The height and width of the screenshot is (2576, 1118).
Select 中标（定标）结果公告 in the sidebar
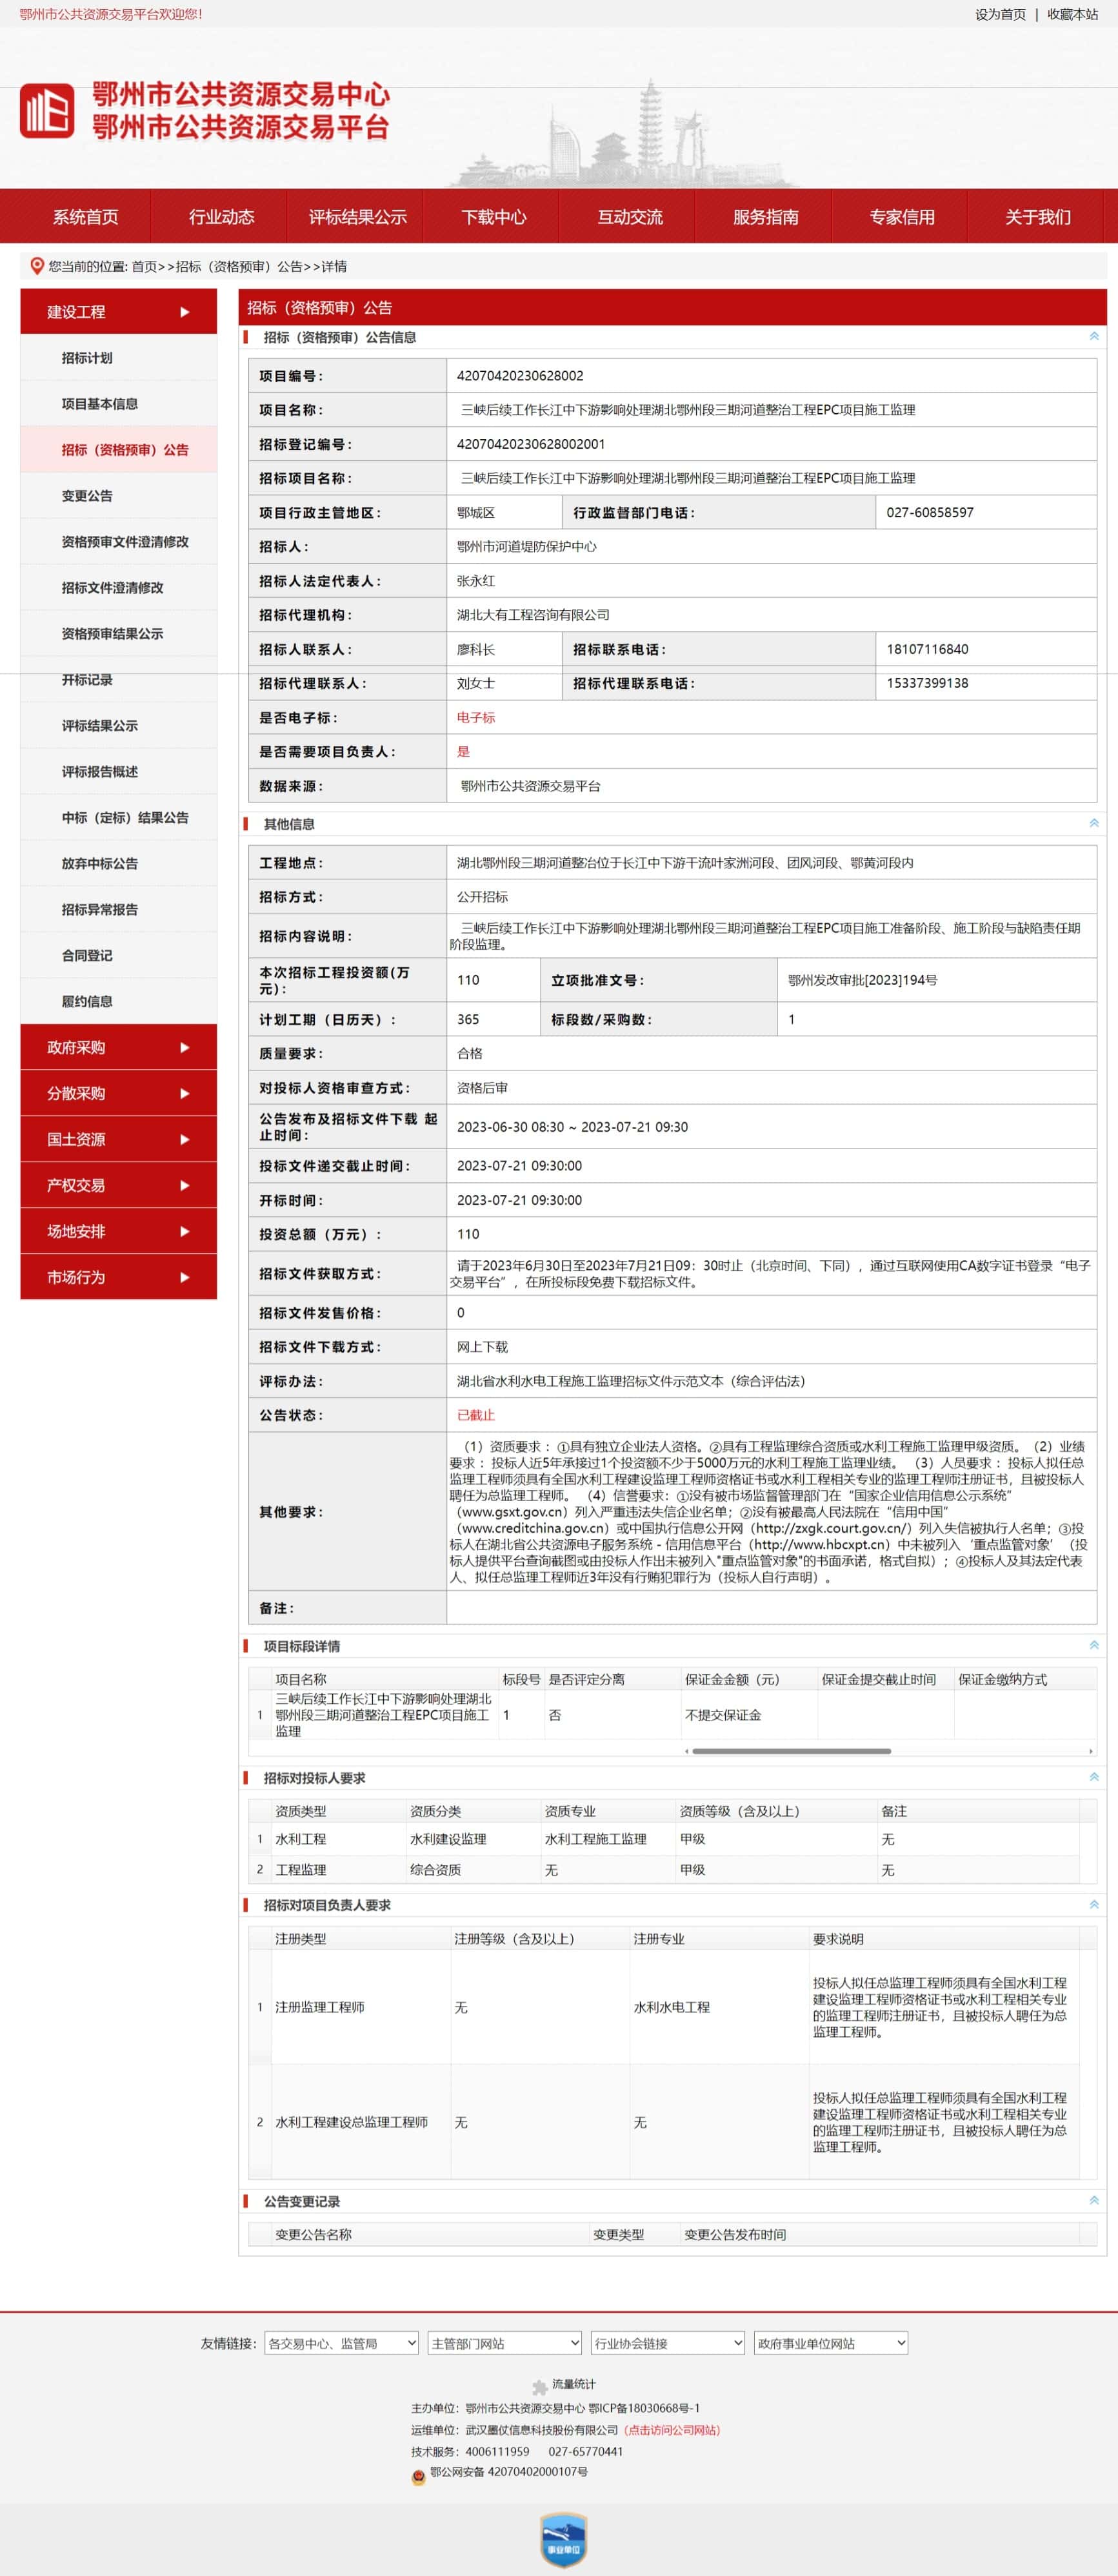[125, 817]
